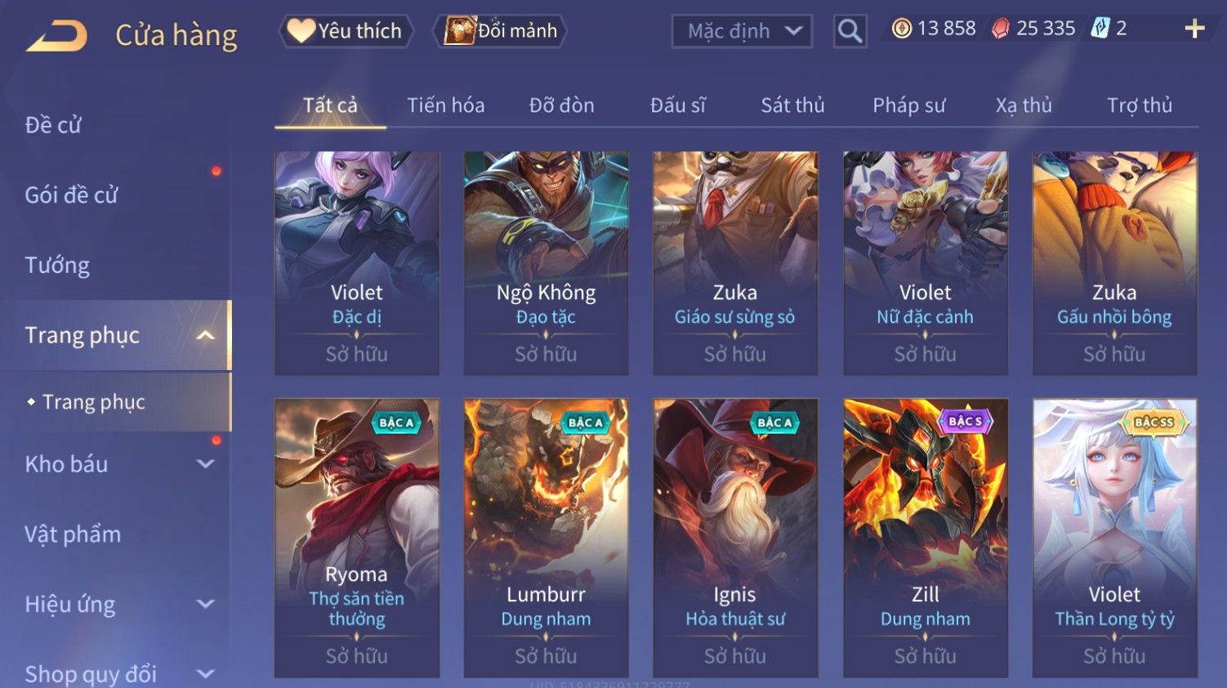Expand the Kho báu sidebar section
The height and width of the screenshot is (688, 1227).
[x=206, y=464]
